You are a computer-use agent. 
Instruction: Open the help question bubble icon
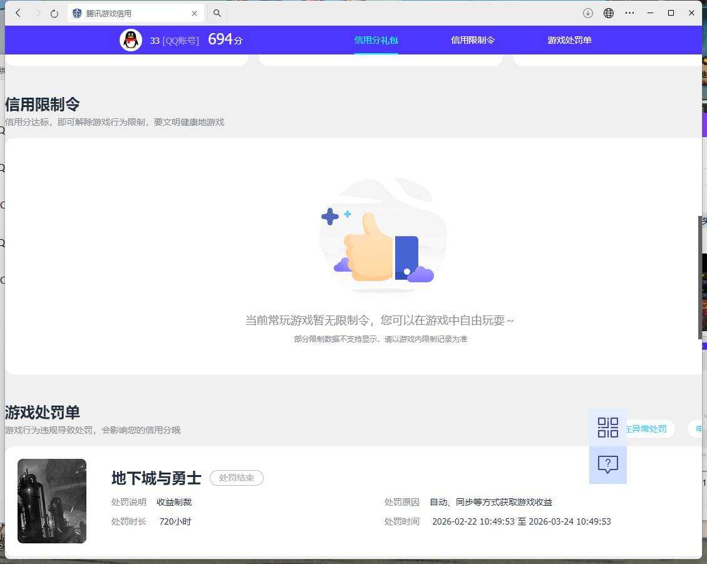(608, 464)
